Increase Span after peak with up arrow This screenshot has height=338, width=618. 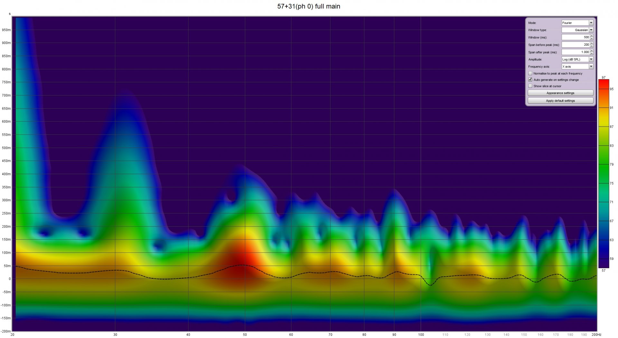[x=592, y=51]
